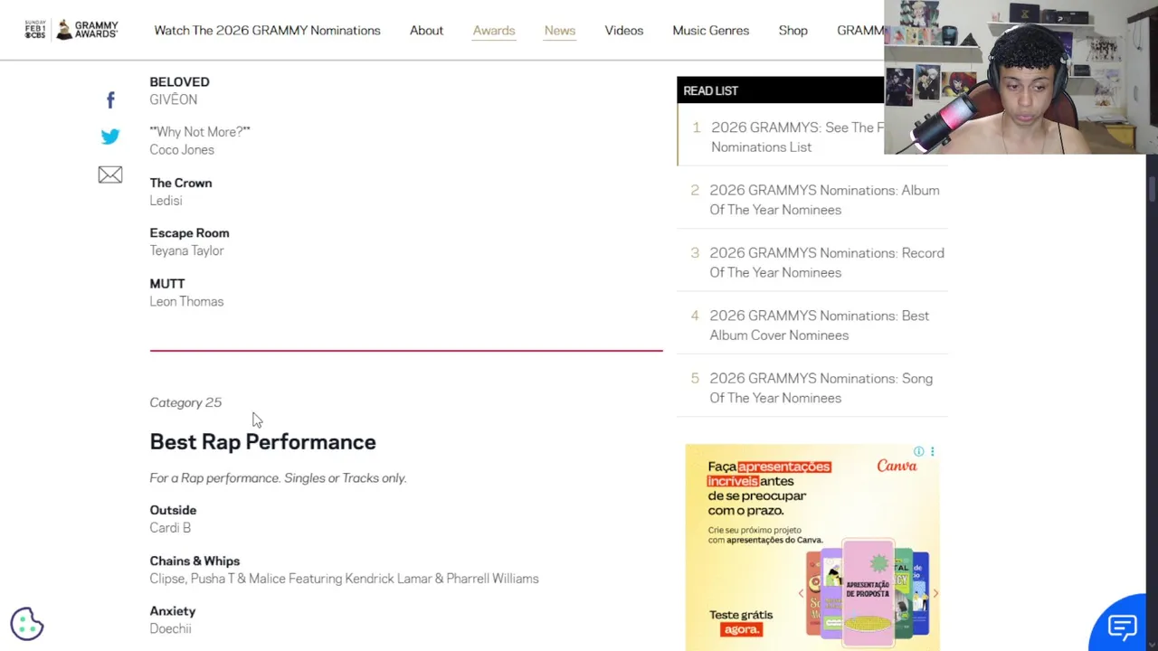Click the Canva presentation advertisement image
1158x651 pixels.
(x=812, y=547)
